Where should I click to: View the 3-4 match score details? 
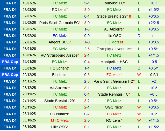tap(87, 3)
